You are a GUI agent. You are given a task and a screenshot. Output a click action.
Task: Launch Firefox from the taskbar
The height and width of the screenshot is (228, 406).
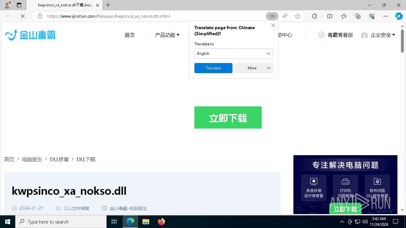click(161, 222)
